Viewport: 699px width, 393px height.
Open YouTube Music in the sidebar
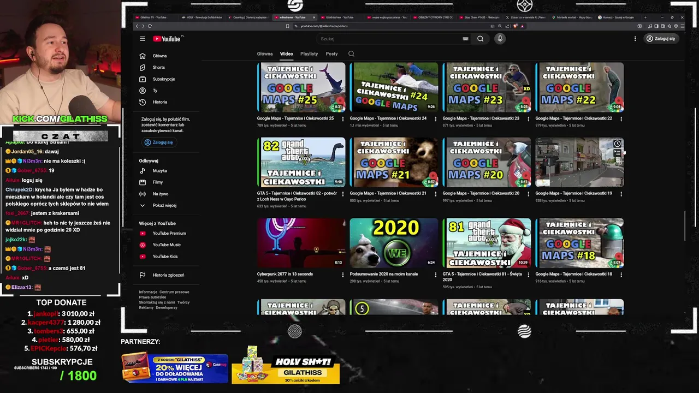click(x=166, y=245)
